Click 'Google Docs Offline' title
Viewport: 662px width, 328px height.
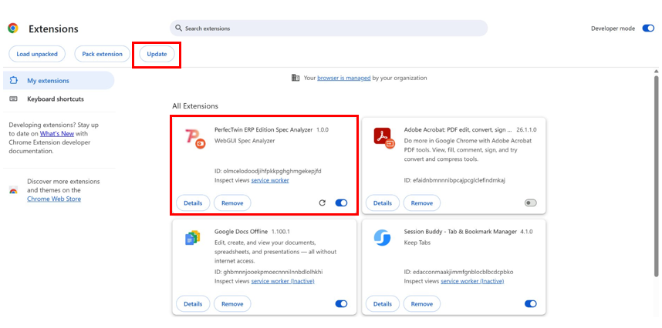pos(241,232)
